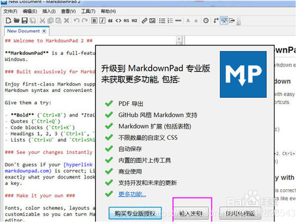
Task: Open a file with the folder icon
Action: (x=17, y=21)
